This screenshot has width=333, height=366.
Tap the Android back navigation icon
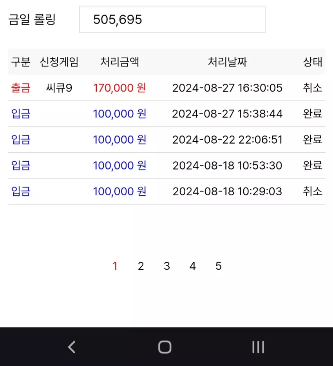coord(72,347)
